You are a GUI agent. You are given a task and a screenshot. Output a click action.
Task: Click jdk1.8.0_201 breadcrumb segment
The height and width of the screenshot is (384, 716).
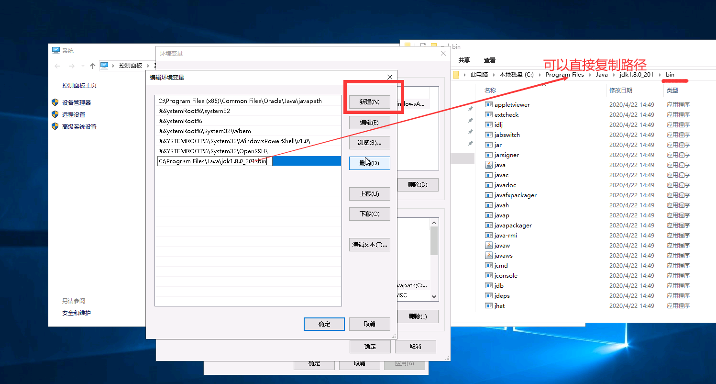pyautogui.click(x=636, y=75)
